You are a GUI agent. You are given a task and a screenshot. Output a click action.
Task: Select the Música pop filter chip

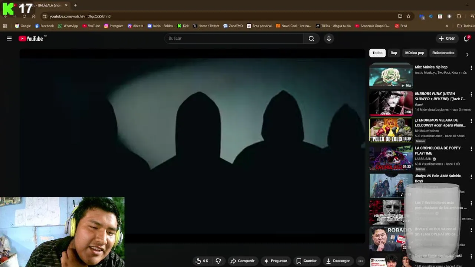click(415, 53)
